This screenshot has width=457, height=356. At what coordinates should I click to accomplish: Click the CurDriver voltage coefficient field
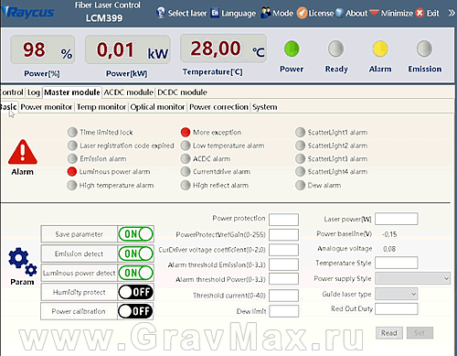[283, 250]
